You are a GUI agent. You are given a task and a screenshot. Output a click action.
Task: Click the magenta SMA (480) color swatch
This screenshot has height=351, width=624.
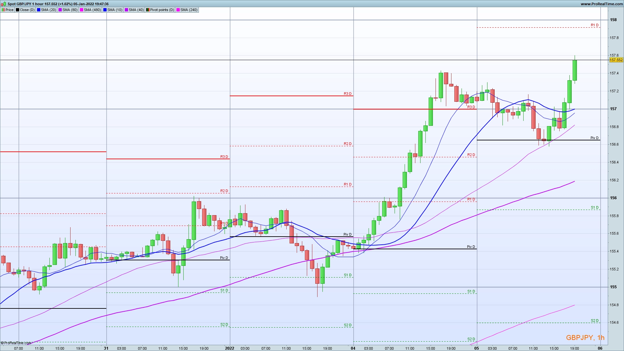[x=82, y=10]
